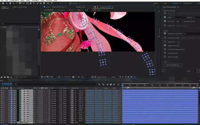Open the Animation menu
This screenshot has height=125, width=200.
[35, 1]
